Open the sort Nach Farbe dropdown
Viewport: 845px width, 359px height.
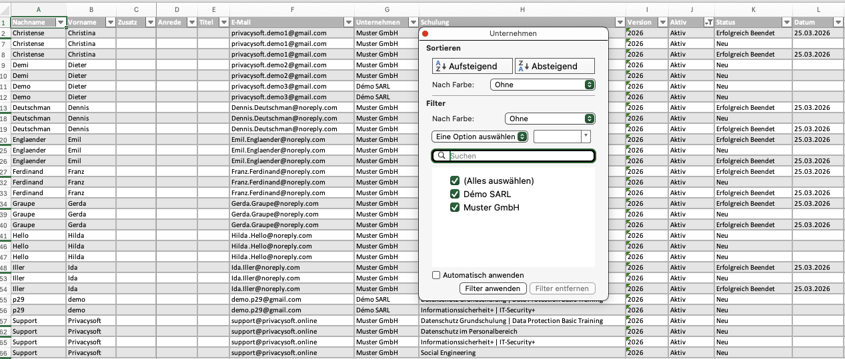pos(542,85)
